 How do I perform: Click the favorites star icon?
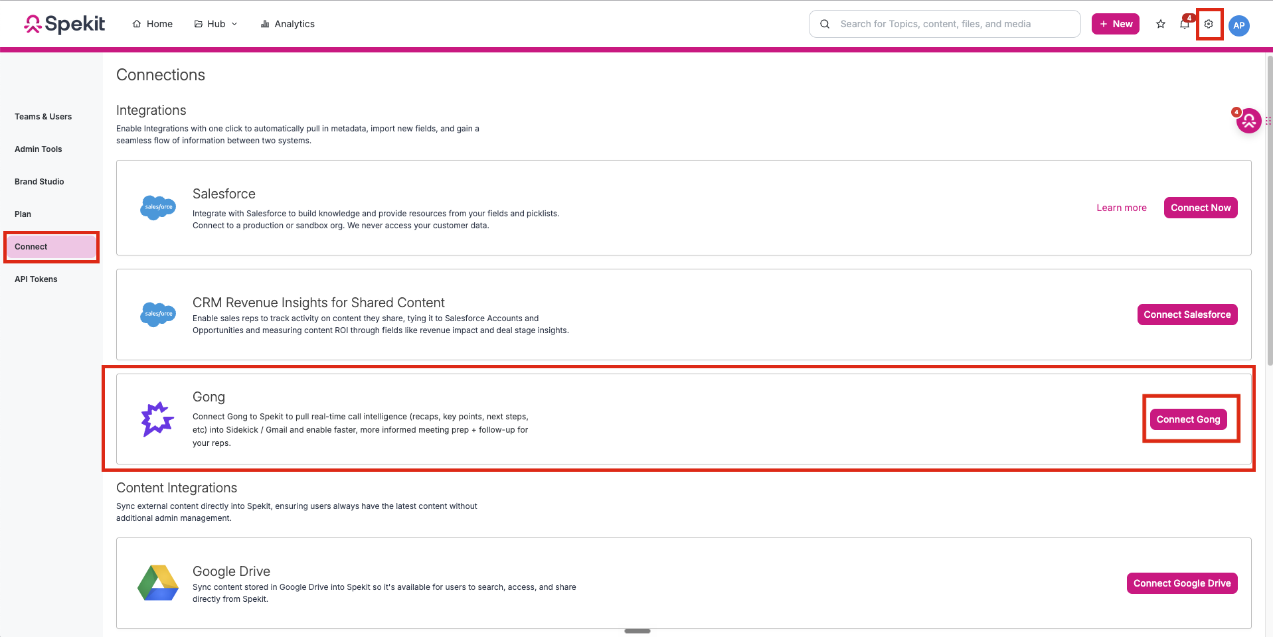(x=1161, y=24)
